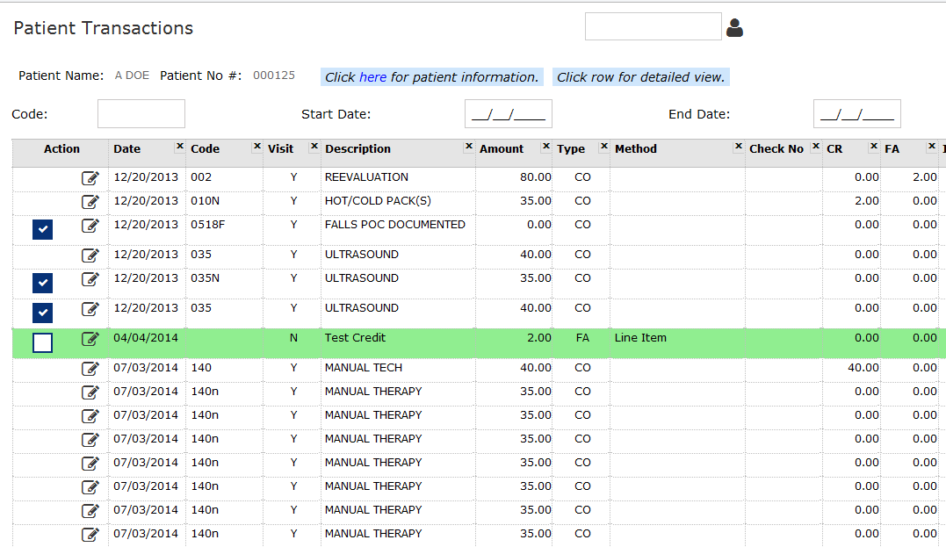Click the patient search person icon
This screenshot has width=946, height=547.
(735, 28)
